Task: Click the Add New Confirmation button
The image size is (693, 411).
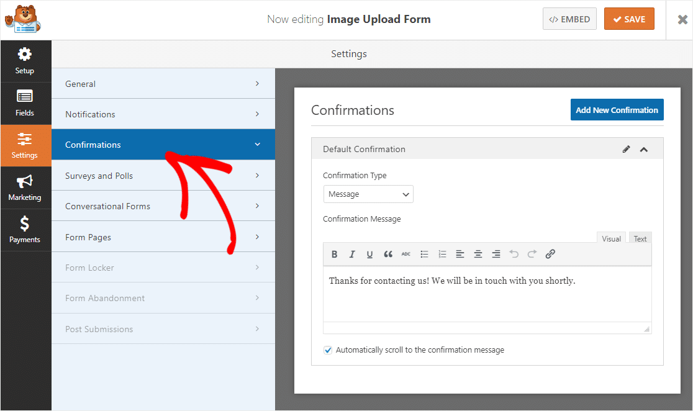Action: pos(617,110)
